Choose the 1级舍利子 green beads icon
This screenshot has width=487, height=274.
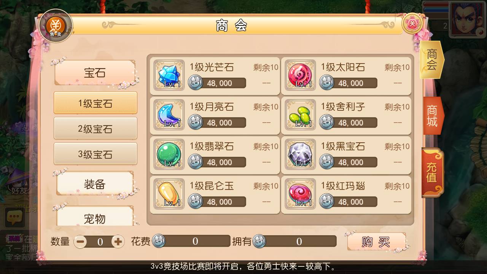coord(300,115)
